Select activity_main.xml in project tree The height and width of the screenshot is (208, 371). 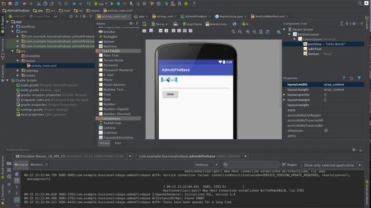click(x=44, y=65)
